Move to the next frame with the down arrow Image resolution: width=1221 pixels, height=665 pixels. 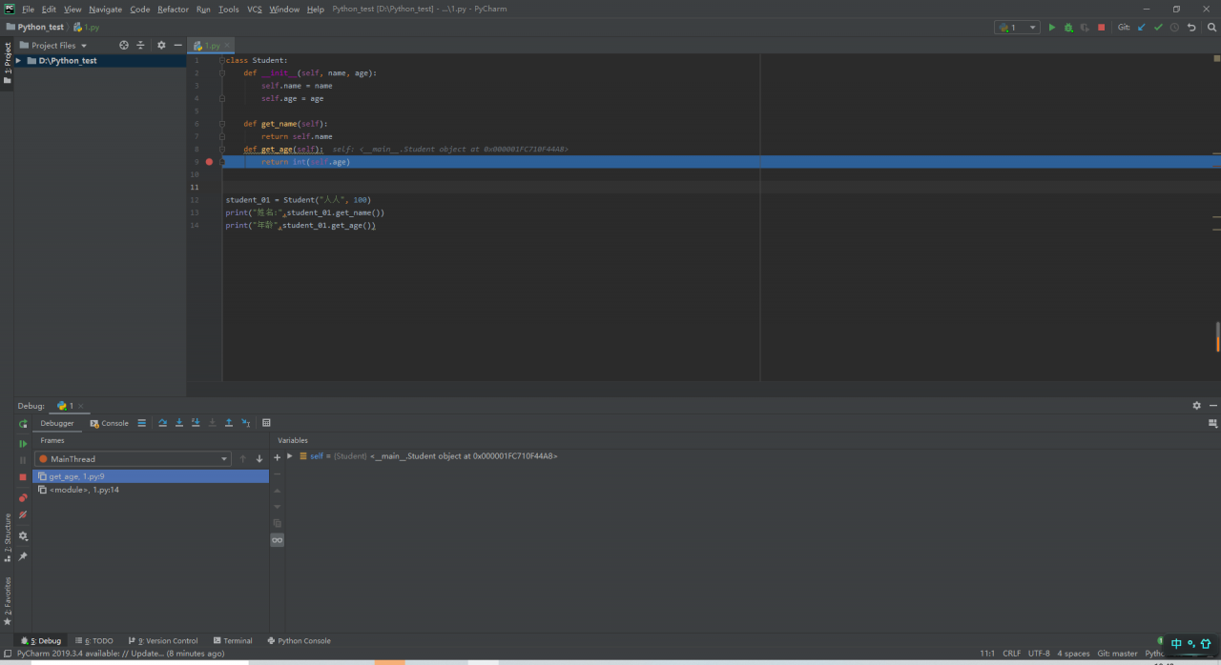click(x=259, y=459)
